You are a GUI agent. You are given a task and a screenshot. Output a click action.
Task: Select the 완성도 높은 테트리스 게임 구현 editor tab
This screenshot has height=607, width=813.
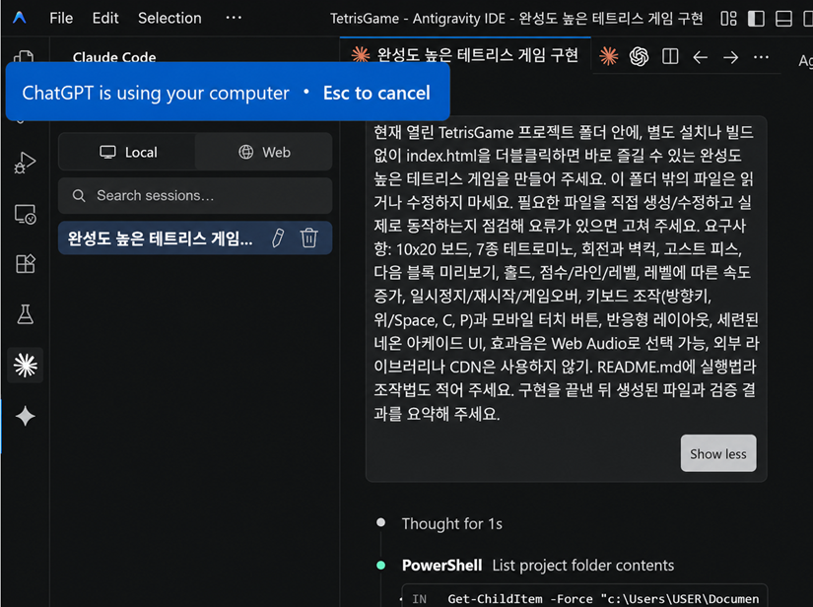point(465,55)
